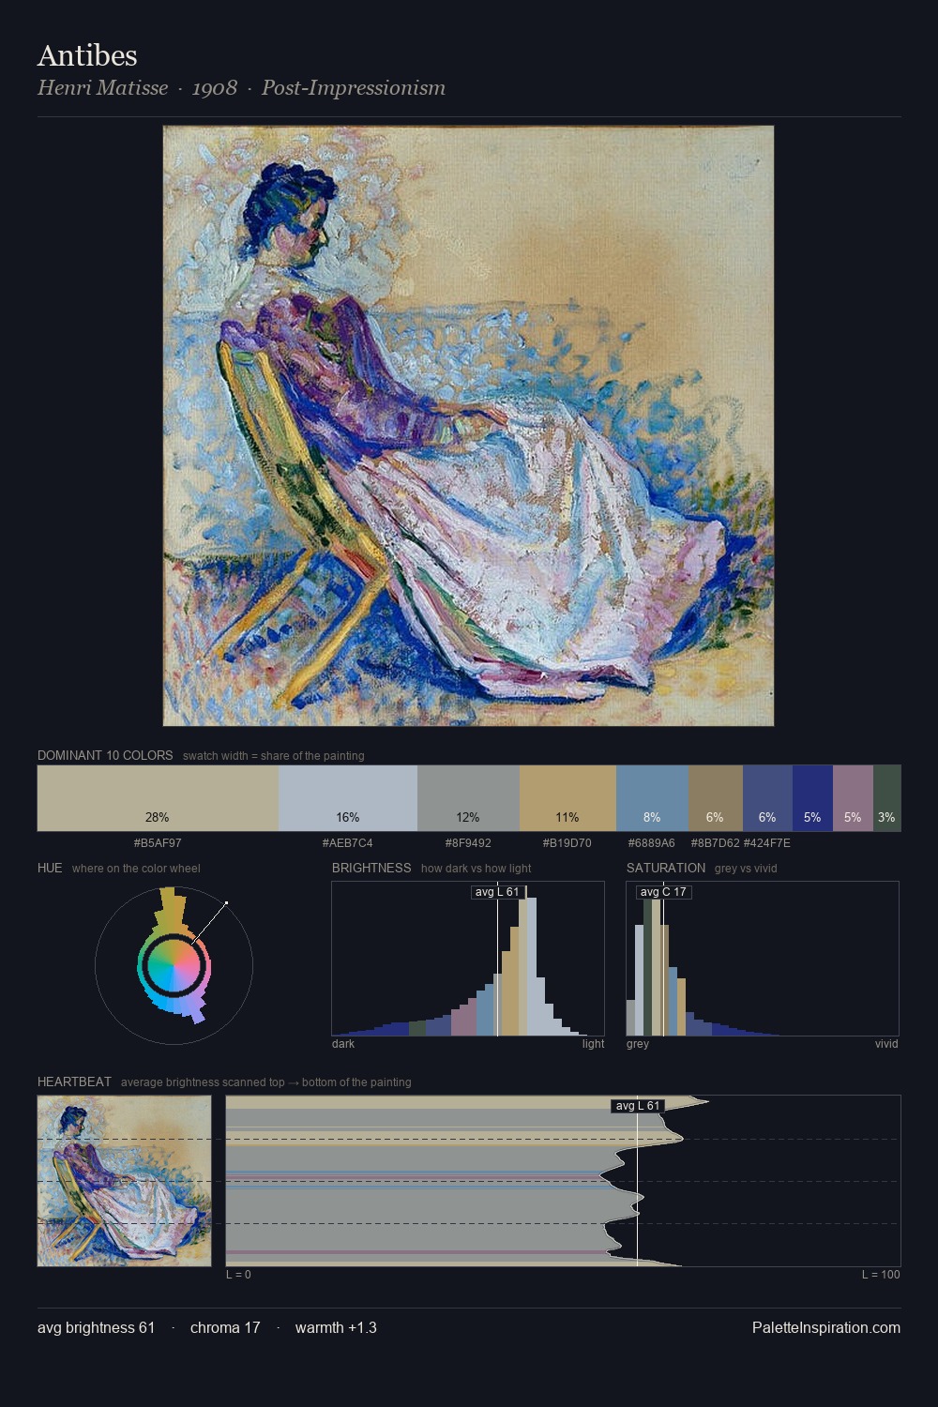Screen dimensions: 938x1407
Task: Visit the PaletteInspiration.com link
Action: [826, 1327]
